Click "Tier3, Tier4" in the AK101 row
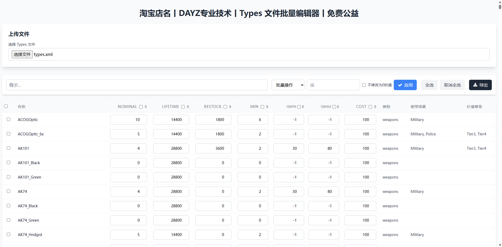 [x=476, y=148]
